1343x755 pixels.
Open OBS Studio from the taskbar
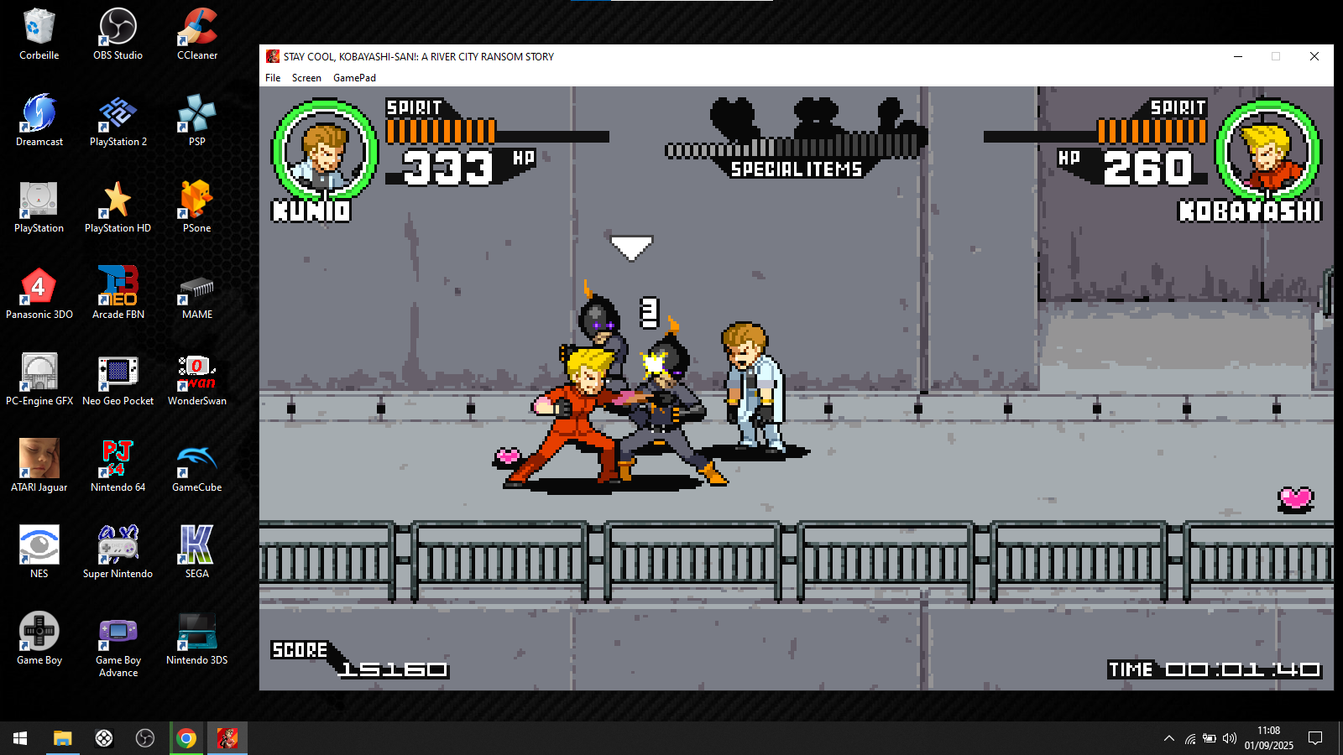[145, 738]
